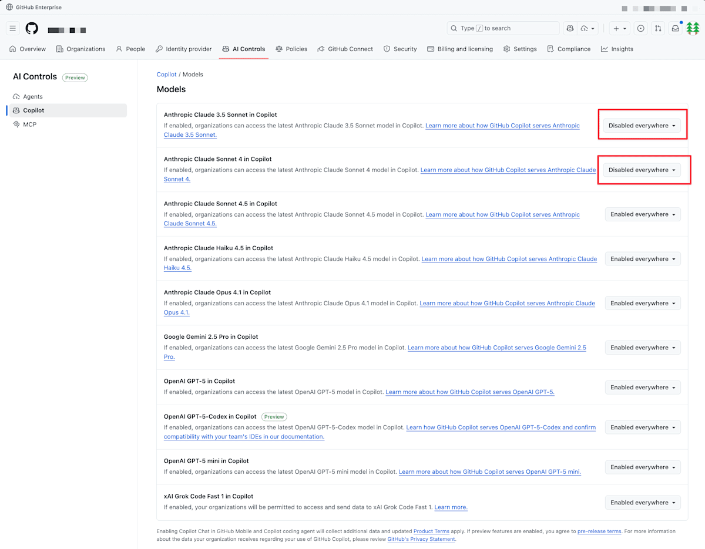Open GPT-5 mini policy dropdown
705x549 pixels.
tap(643, 467)
